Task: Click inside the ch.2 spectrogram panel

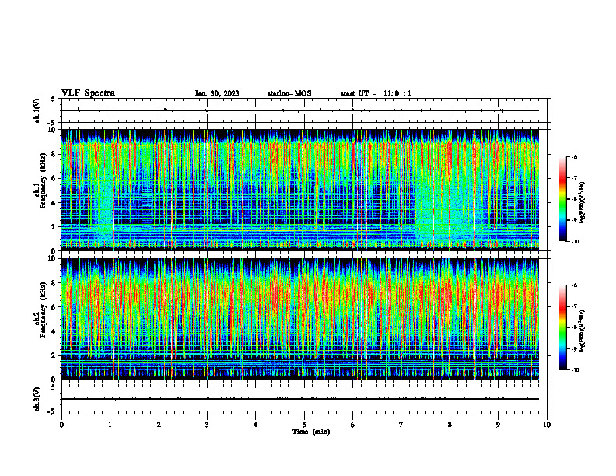Action: 299,319
